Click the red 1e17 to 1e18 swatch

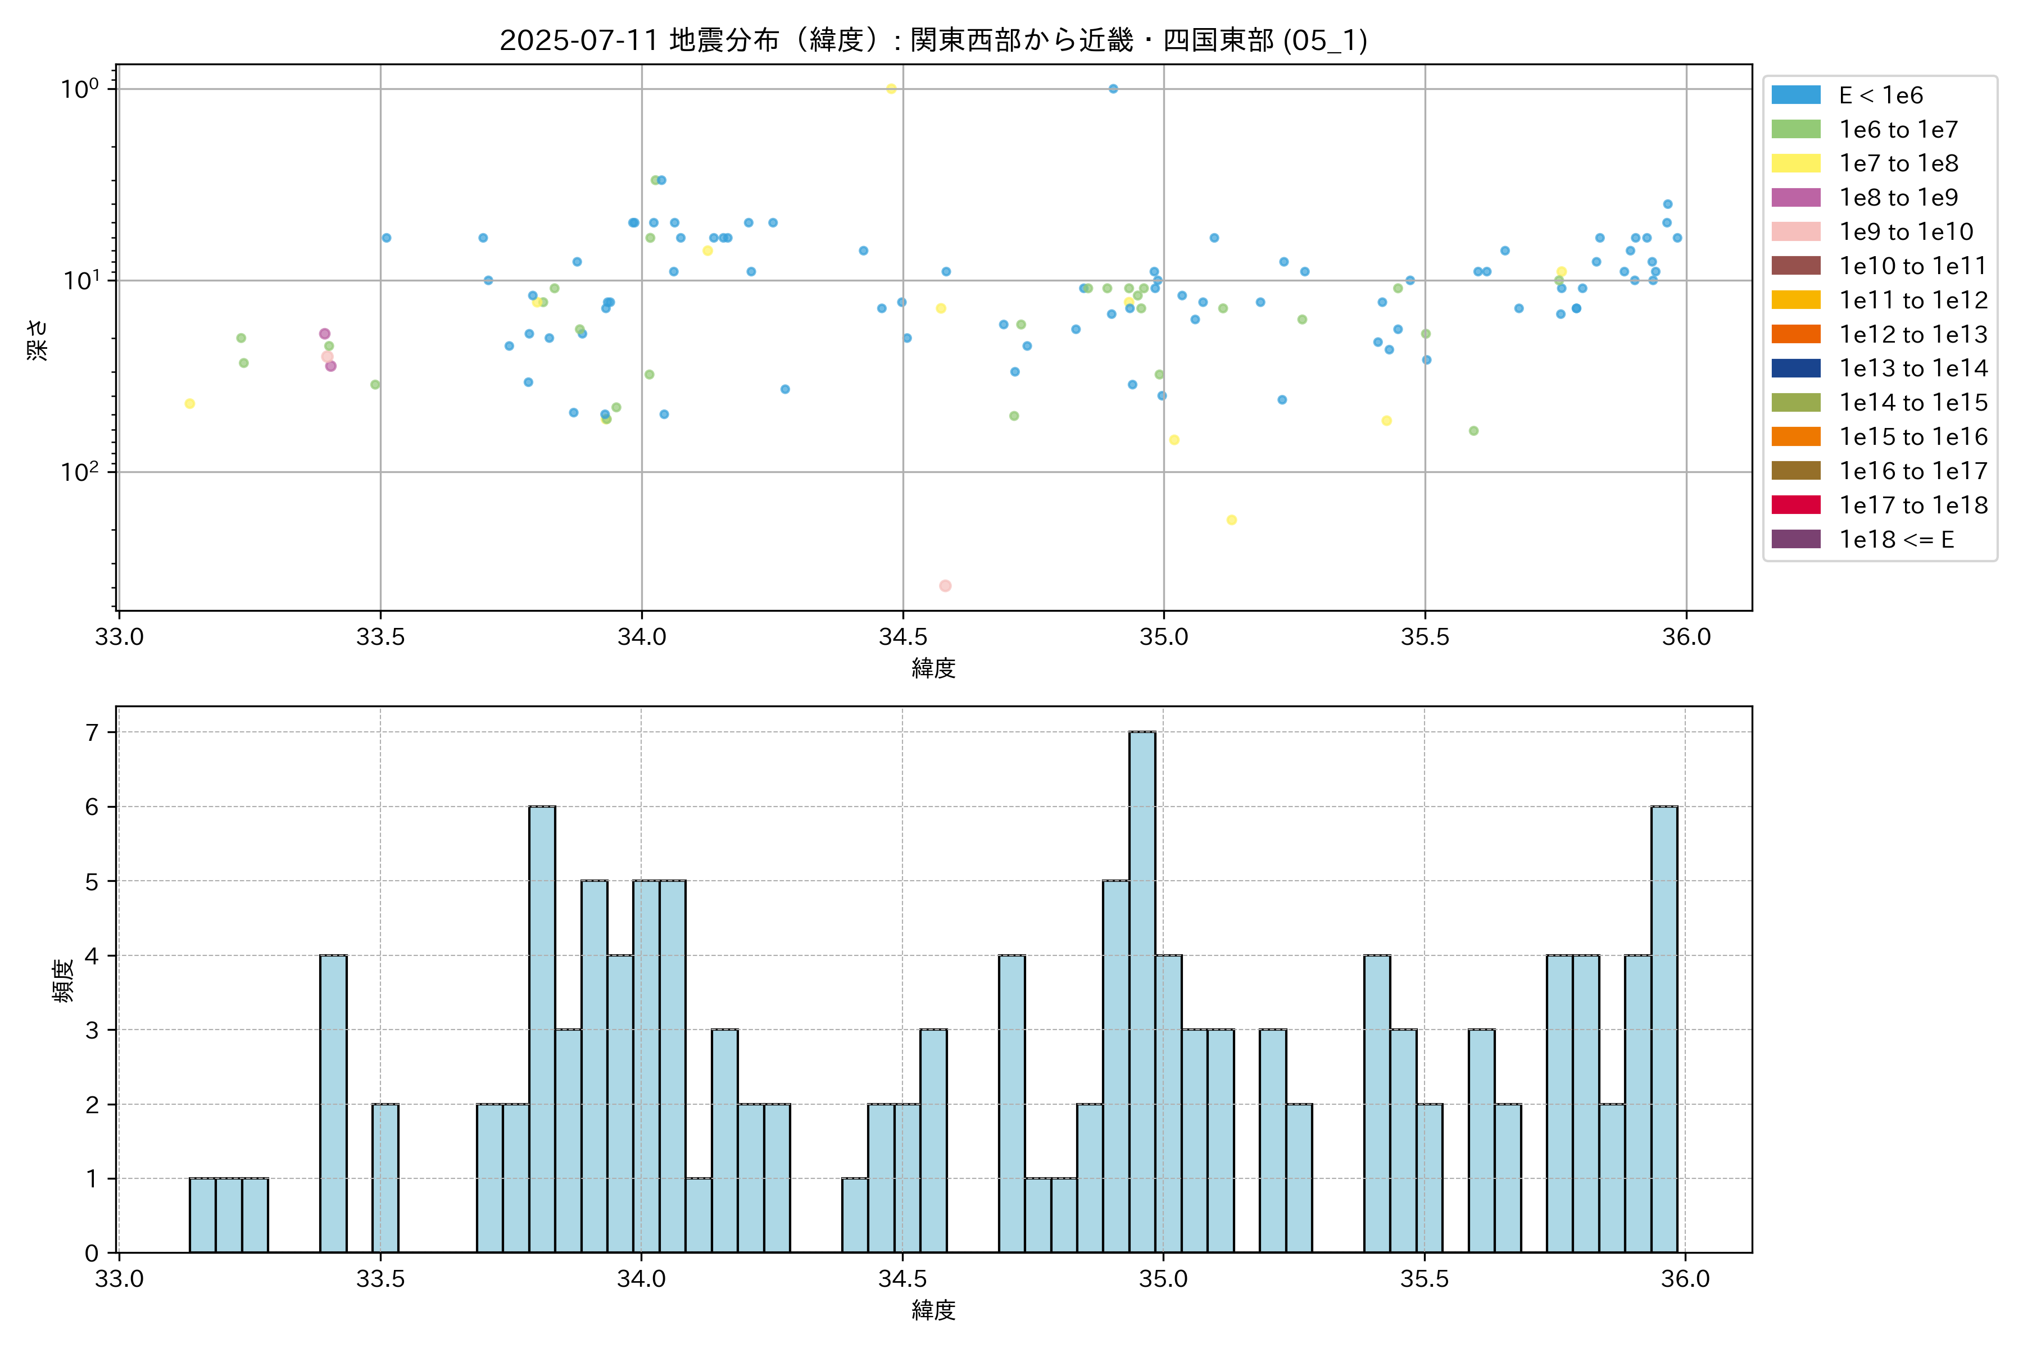coord(1795,505)
